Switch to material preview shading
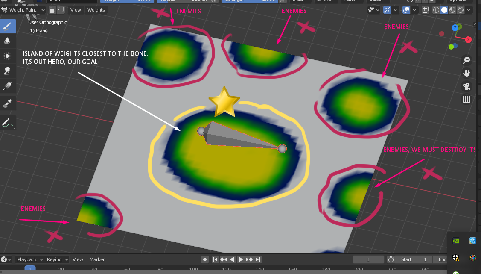 [452, 10]
